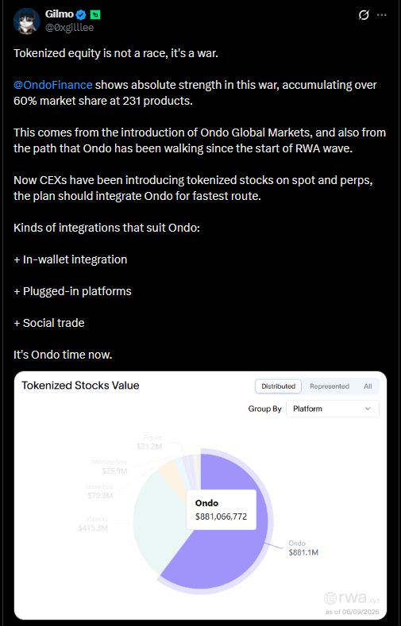Click the Gilmo display name
Image resolution: width=401 pixels, height=626 pixels.
point(60,15)
